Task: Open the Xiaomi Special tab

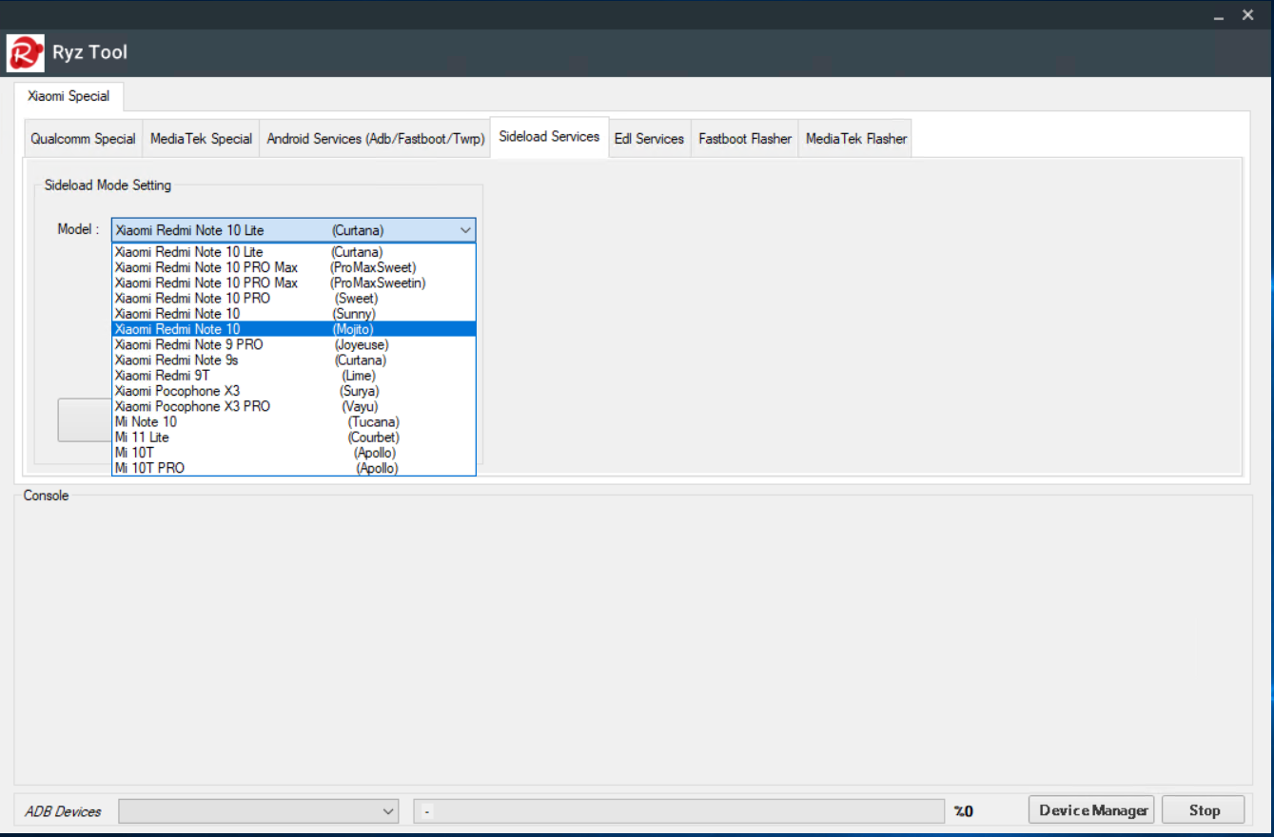Action: click(69, 96)
